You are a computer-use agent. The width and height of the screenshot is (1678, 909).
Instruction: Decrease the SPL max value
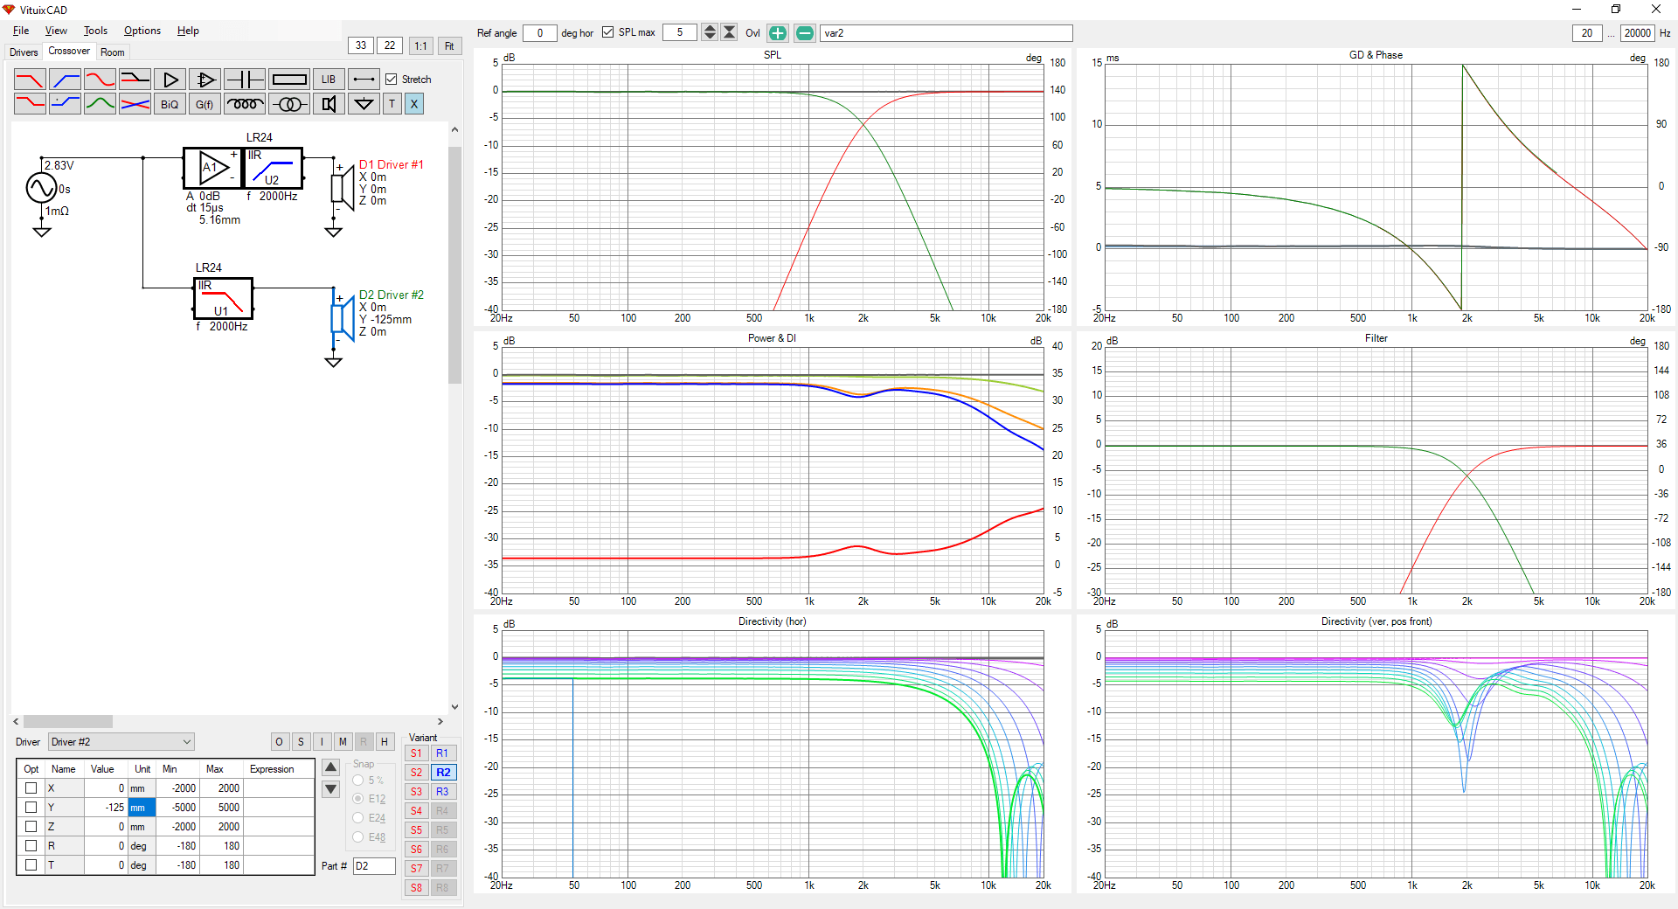point(710,37)
